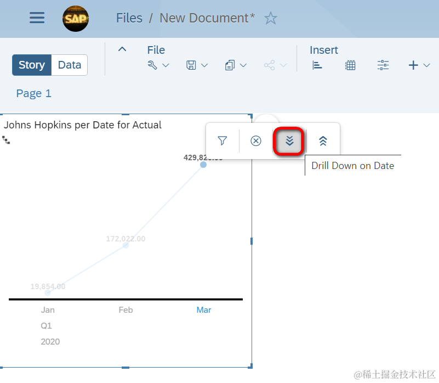Mark the document as favorite with the star

[x=270, y=18]
